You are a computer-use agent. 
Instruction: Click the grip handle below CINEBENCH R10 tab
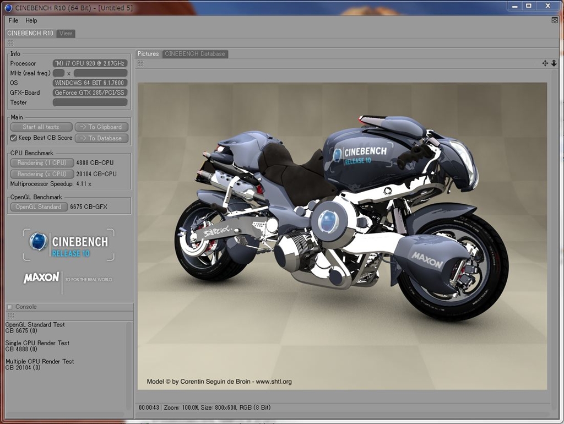point(10,43)
